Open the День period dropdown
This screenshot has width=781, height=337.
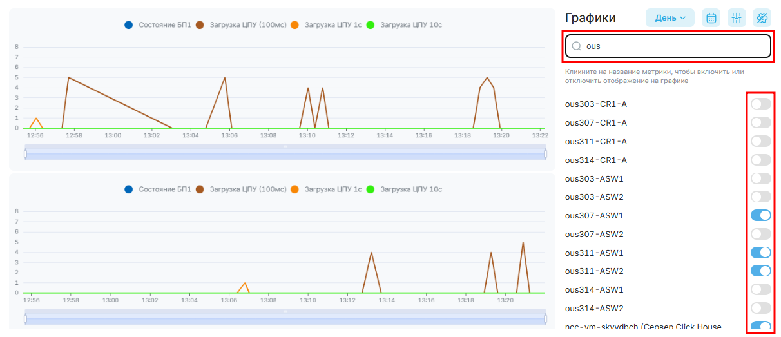pos(670,17)
